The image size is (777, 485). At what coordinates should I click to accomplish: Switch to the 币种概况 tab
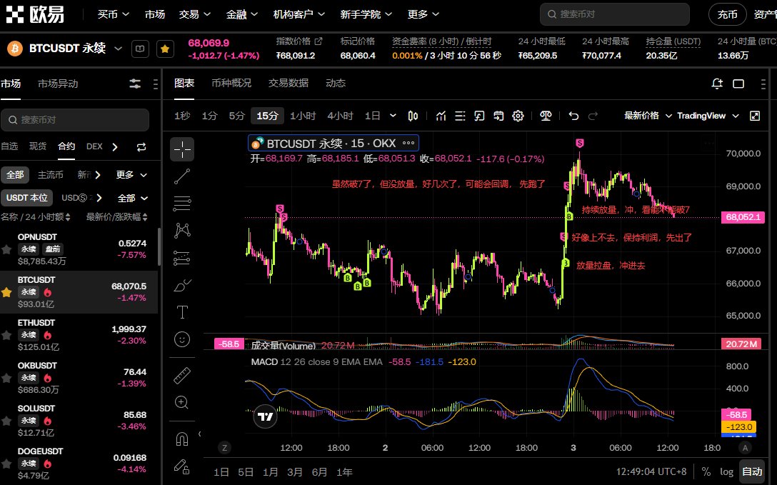click(231, 84)
